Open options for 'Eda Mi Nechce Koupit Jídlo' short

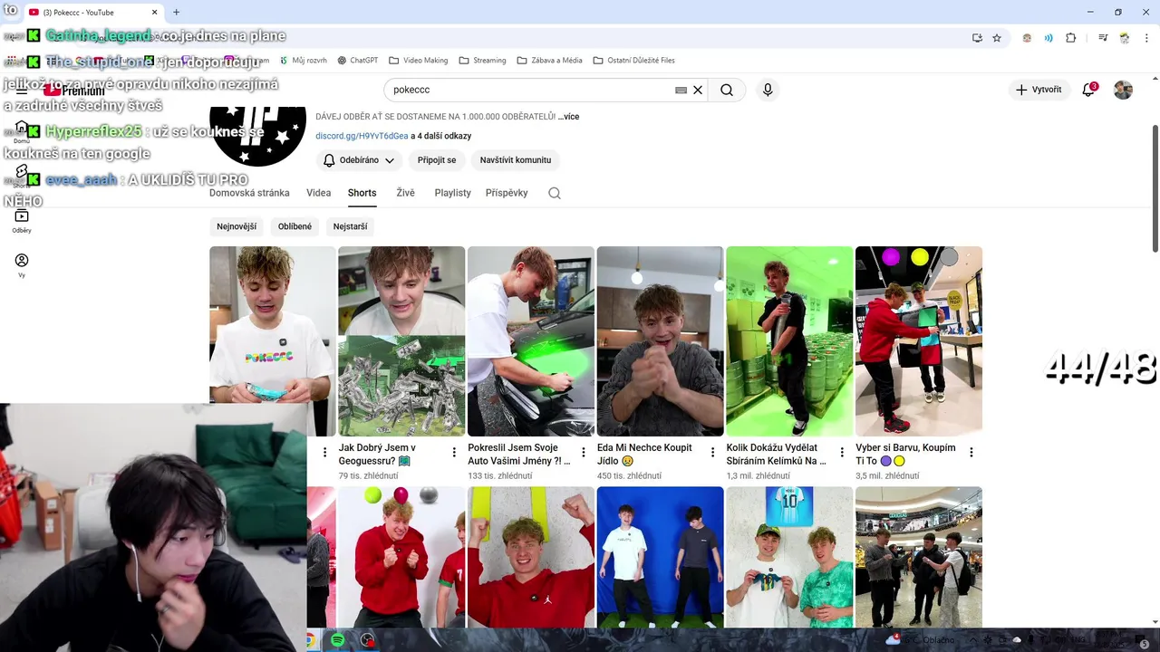[x=712, y=452]
